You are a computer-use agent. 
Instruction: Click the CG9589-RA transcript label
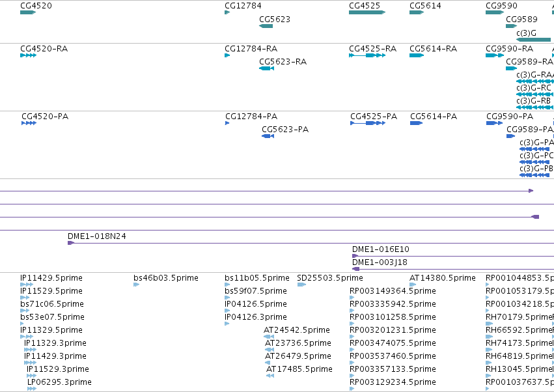(529, 61)
